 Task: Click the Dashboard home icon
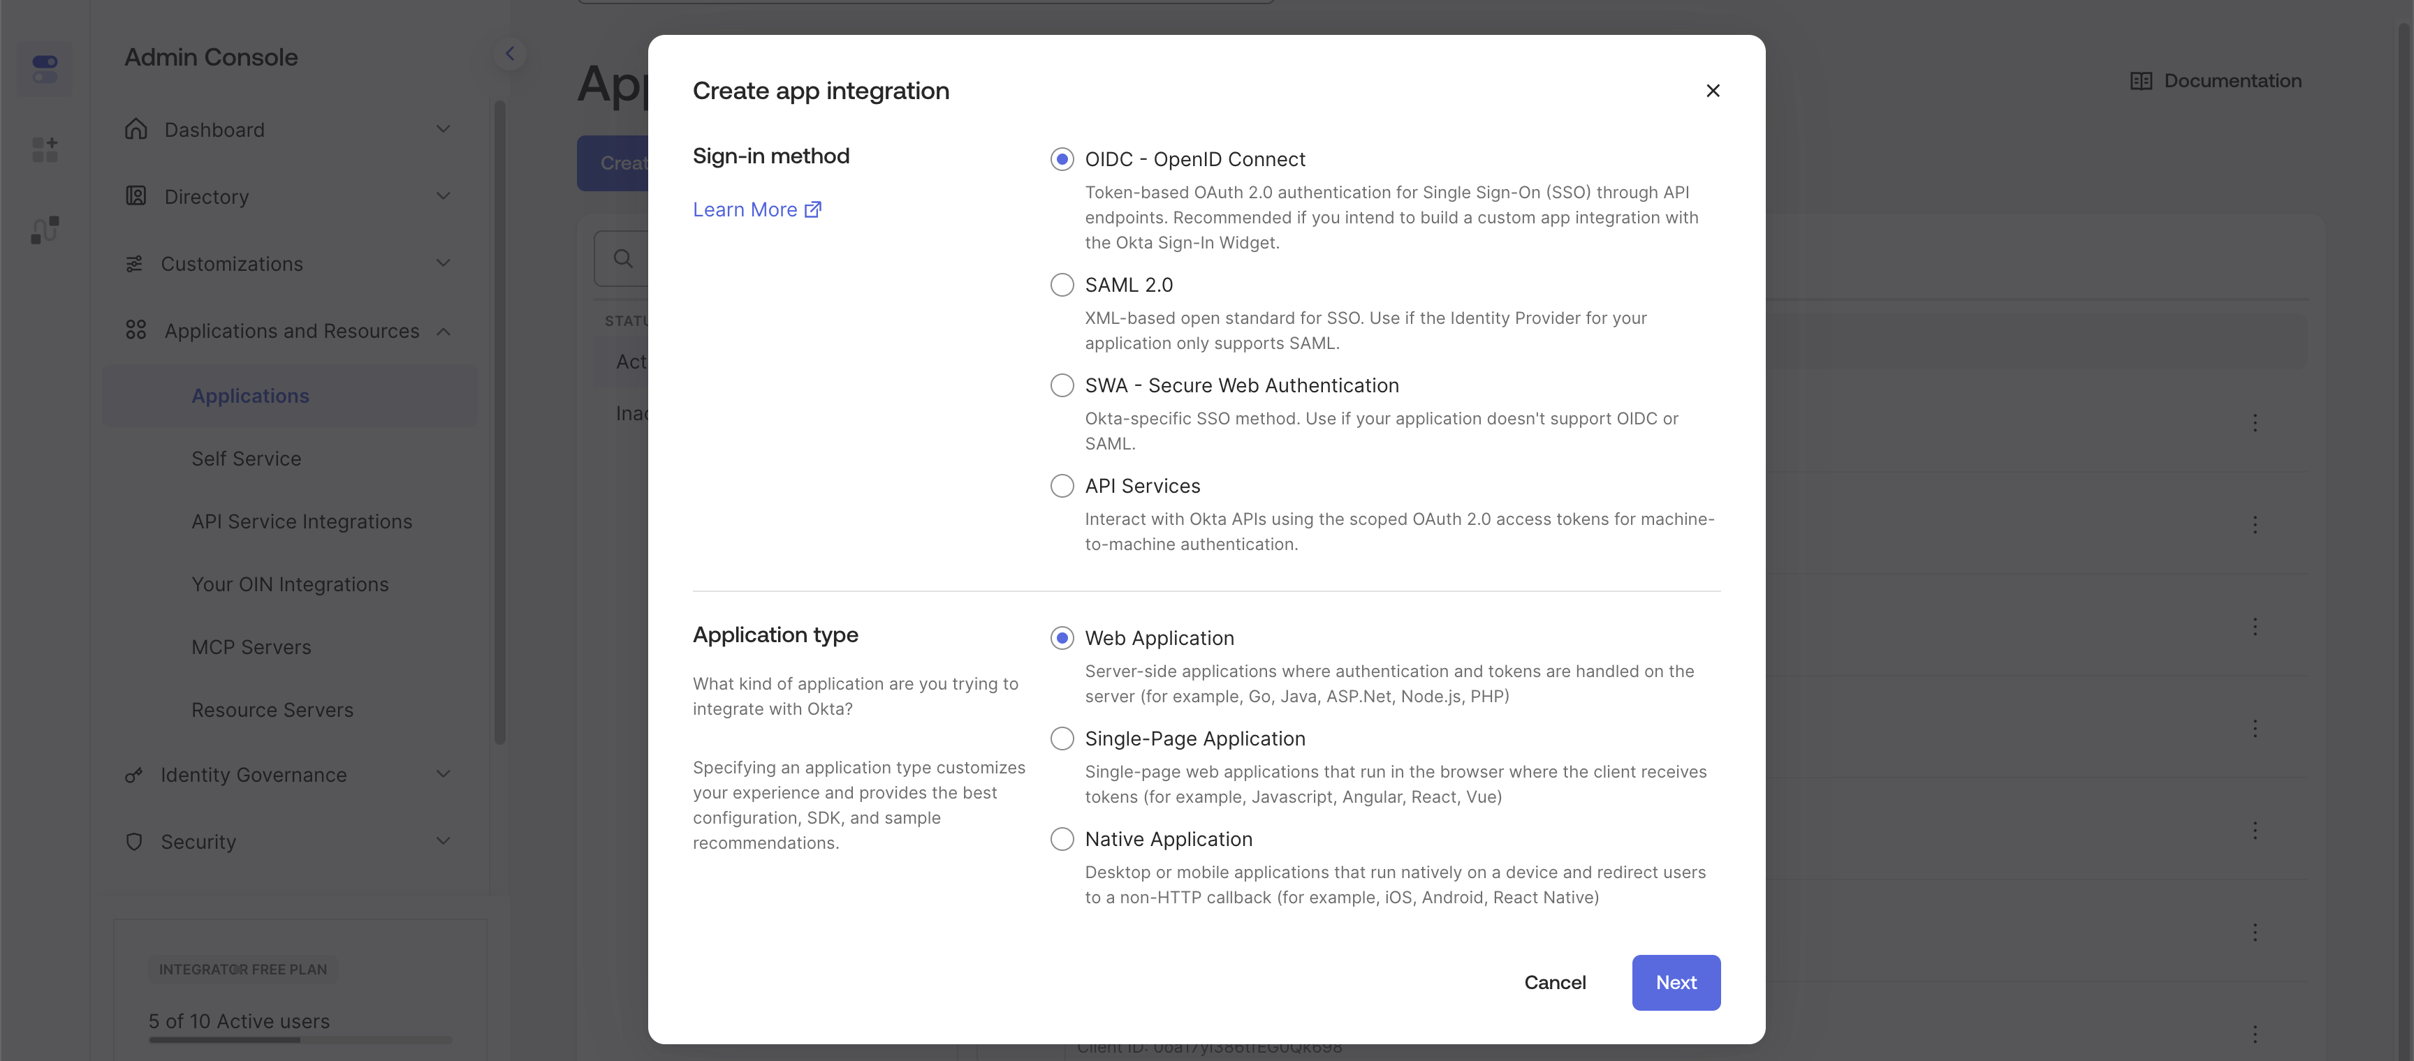click(136, 129)
